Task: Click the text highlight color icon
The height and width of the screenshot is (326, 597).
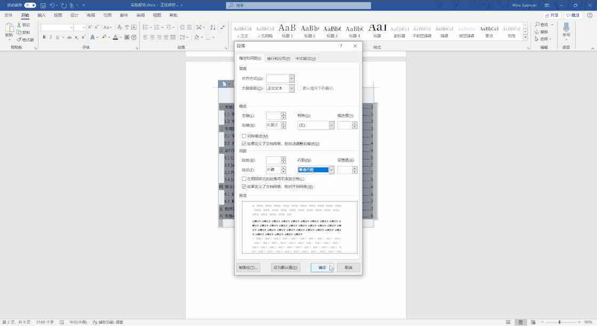Action: point(103,37)
